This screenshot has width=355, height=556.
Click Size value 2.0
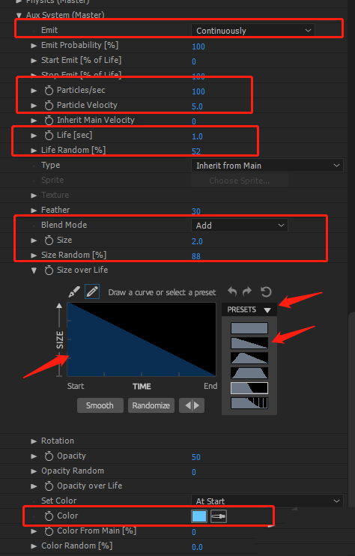coord(197,241)
